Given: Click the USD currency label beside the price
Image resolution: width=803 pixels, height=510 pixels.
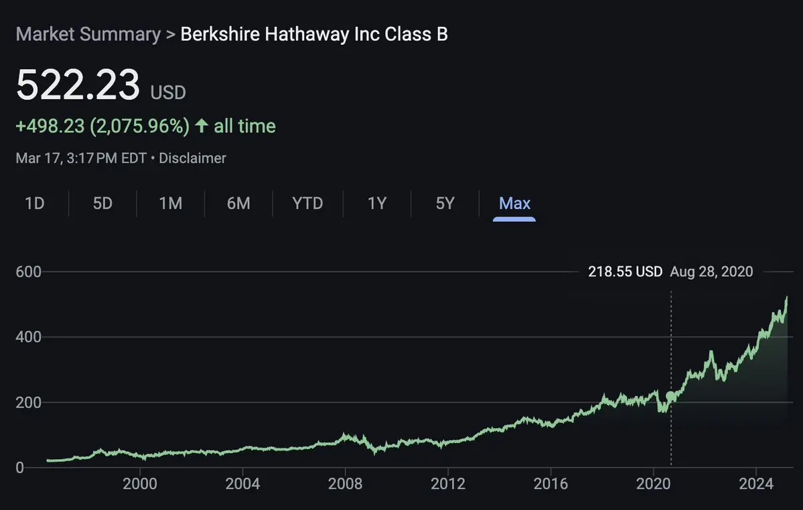Looking at the screenshot, I should tap(168, 92).
